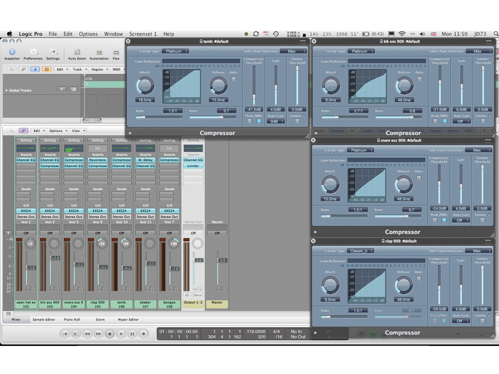Toggle Auto release in tamb compressor

pyautogui.click(x=234, y=79)
